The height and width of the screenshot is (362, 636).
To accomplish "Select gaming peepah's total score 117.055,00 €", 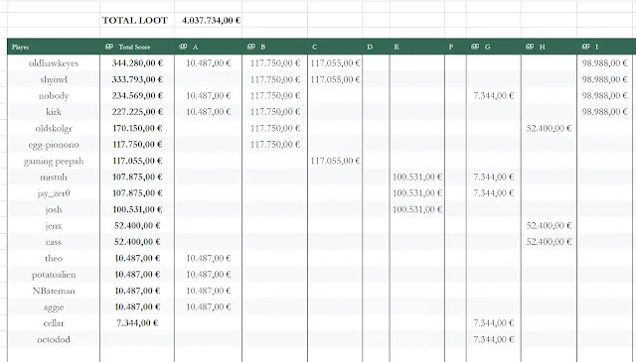I will (137, 161).
